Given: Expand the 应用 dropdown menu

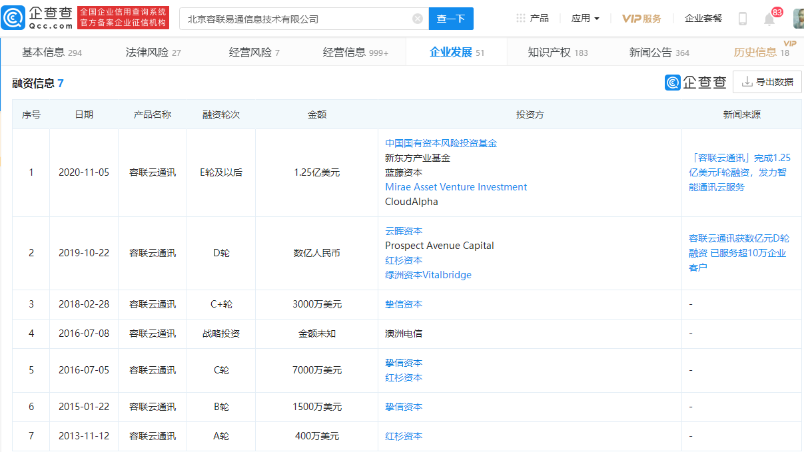Looking at the screenshot, I should pyautogui.click(x=586, y=18).
